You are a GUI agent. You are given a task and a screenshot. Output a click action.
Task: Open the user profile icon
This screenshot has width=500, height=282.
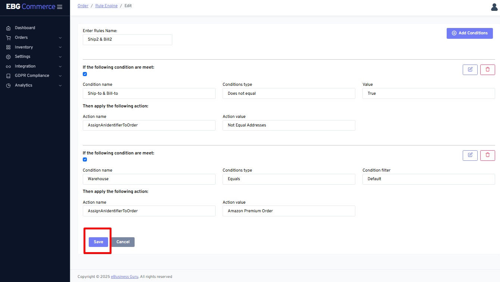494,7
